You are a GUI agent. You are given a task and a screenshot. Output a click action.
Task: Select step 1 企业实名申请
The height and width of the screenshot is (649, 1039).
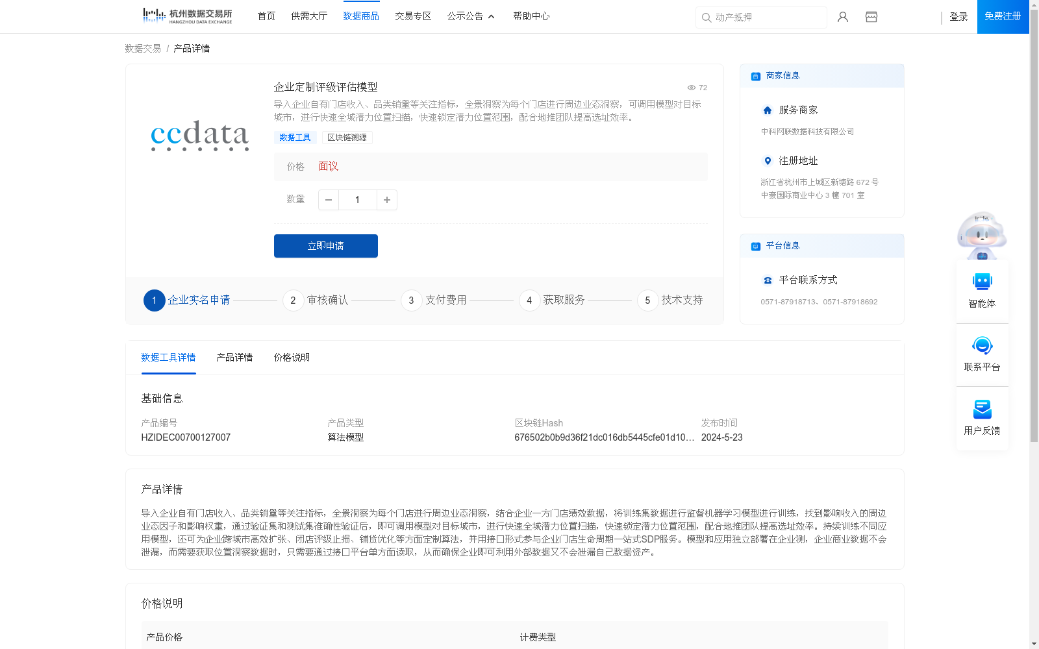pyautogui.click(x=187, y=300)
